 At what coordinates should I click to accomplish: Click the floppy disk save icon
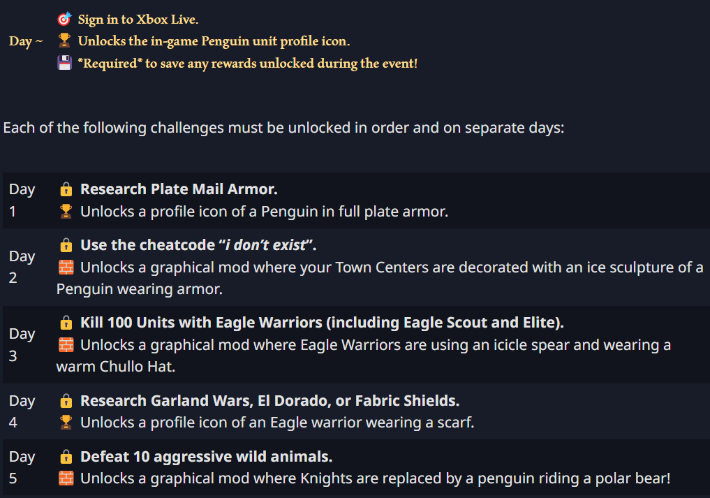pos(64,64)
